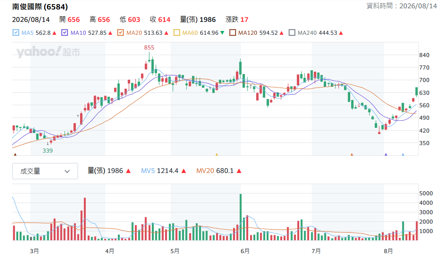Click the latest green candlestick in August
This screenshot has height=258, width=442.
[x=417, y=91]
